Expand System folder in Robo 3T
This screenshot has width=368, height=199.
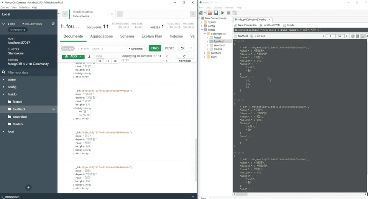[202, 22]
